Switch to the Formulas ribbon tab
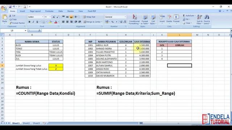Viewport: 232px width, 130px height. click(x=49, y=11)
